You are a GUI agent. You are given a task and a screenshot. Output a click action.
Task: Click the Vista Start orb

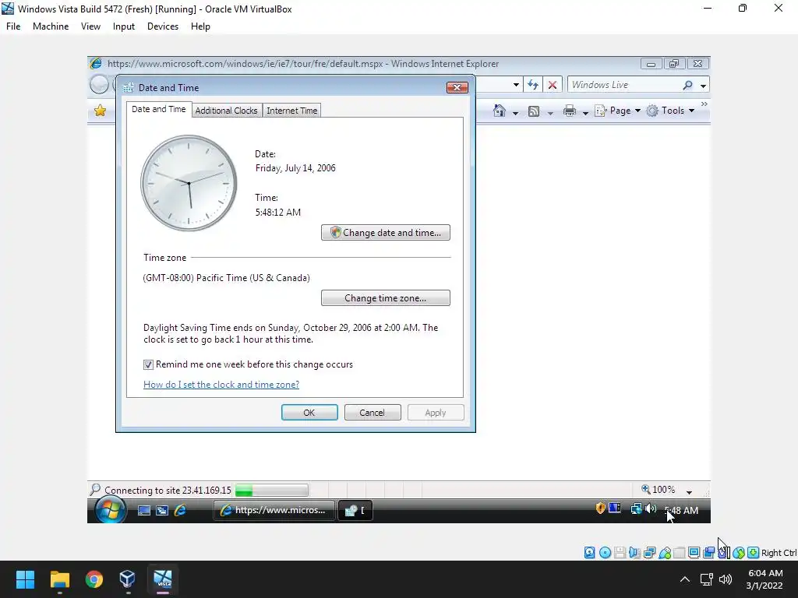pyautogui.click(x=111, y=509)
